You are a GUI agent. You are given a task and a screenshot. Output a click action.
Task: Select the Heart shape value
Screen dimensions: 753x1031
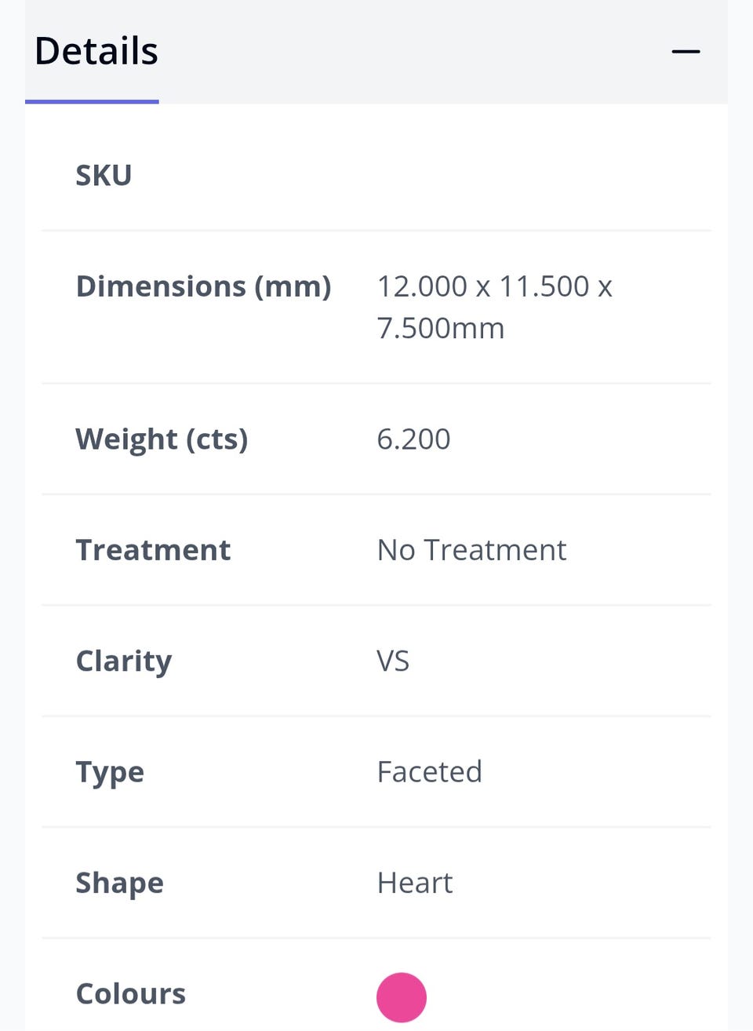click(415, 883)
